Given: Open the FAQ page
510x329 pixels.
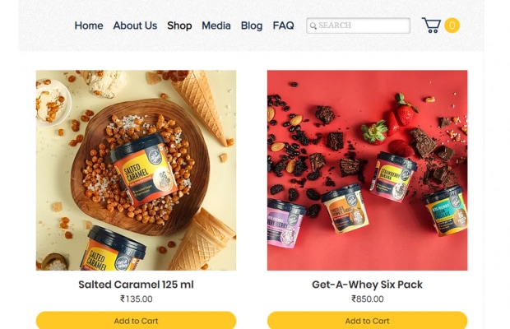Looking at the screenshot, I should [x=283, y=25].
